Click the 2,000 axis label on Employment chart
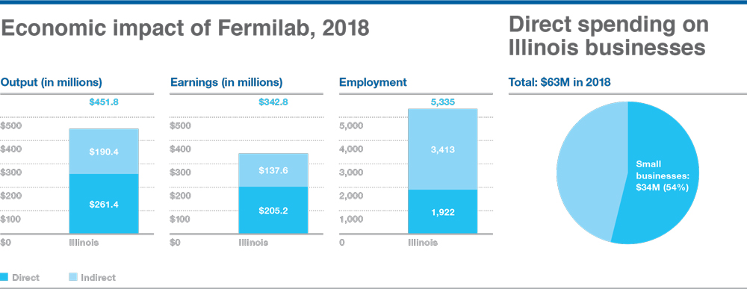Image resolution: width=747 pixels, height=289 pixels. 351,196
